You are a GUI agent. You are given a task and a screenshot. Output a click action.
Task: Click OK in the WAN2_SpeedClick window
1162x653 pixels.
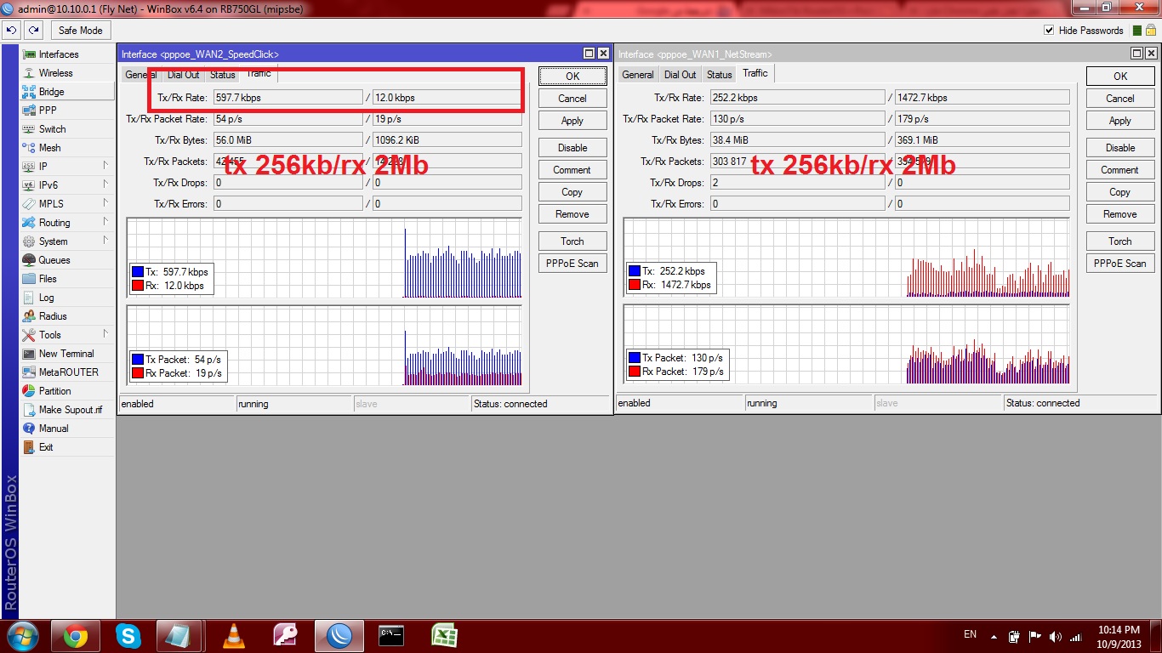tap(572, 76)
